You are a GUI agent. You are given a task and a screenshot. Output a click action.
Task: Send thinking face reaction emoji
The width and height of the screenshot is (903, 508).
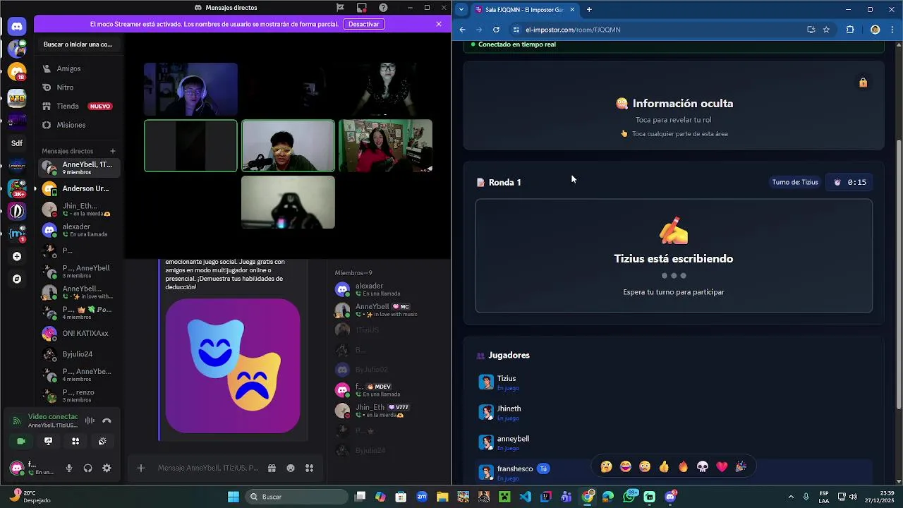(x=606, y=466)
